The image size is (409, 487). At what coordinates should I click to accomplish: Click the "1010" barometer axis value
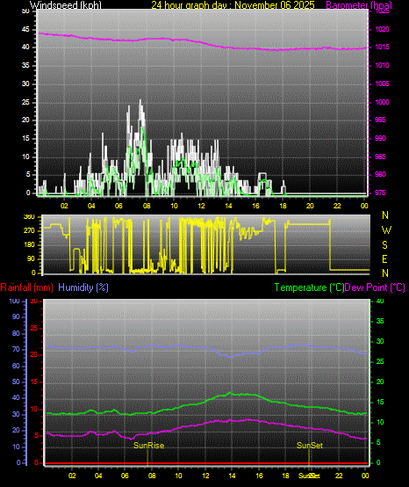pyautogui.click(x=382, y=65)
